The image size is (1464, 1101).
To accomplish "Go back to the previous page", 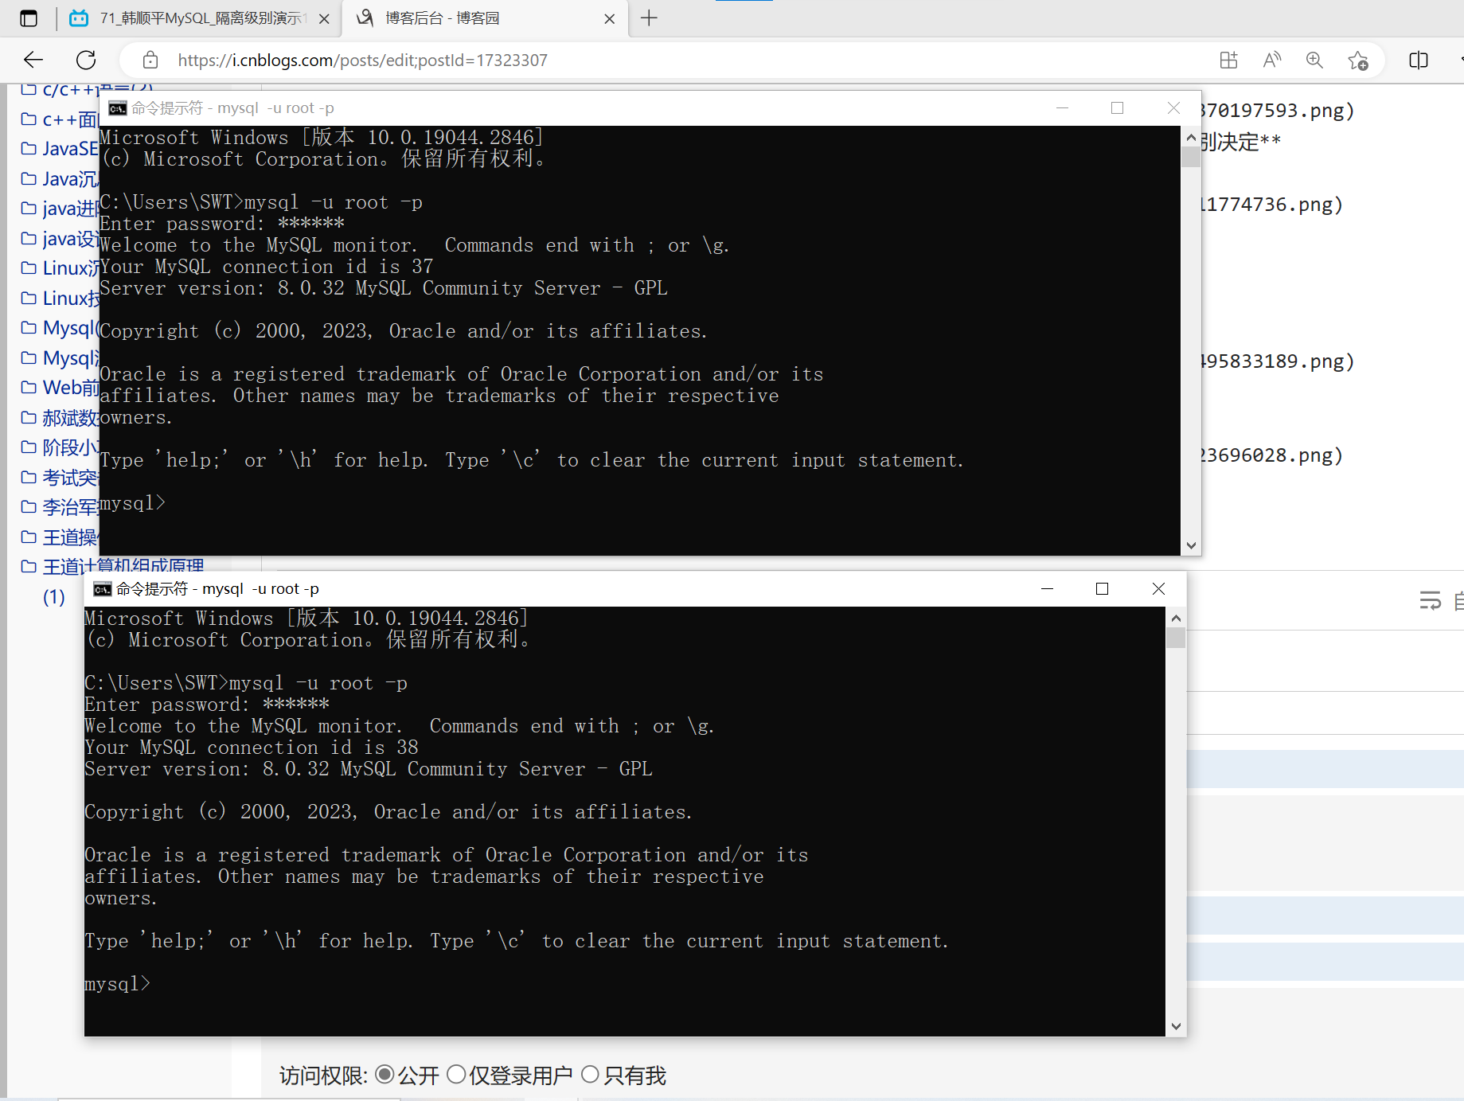I will tap(33, 60).
